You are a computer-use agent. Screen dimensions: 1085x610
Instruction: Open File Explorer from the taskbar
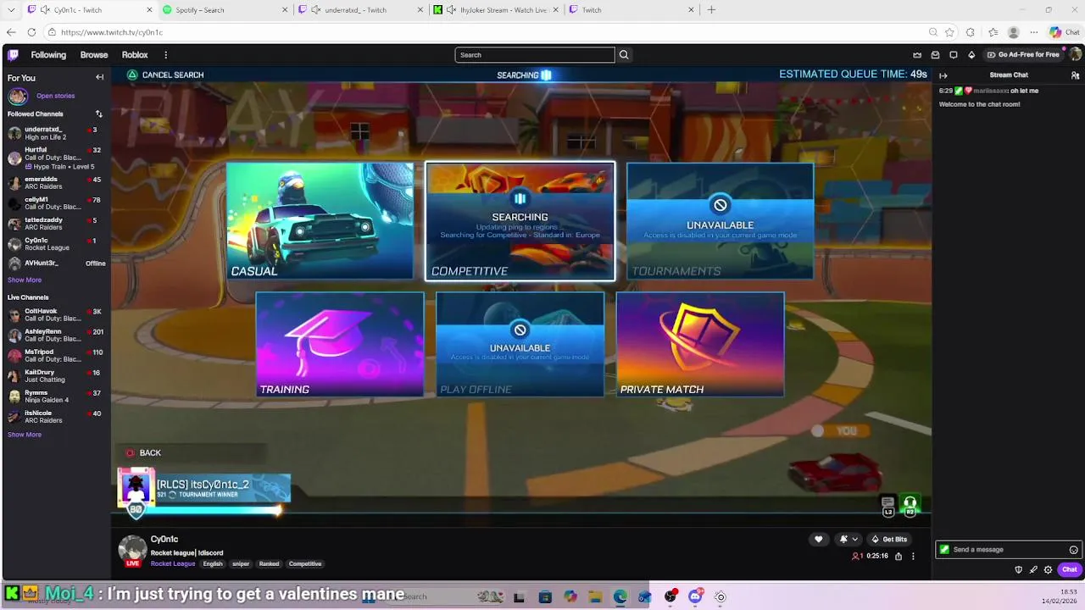coord(595,596)
